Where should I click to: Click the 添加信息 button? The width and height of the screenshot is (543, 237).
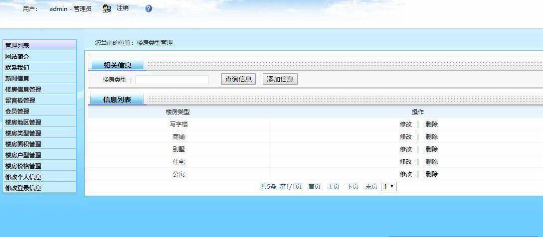pos(280,79)
